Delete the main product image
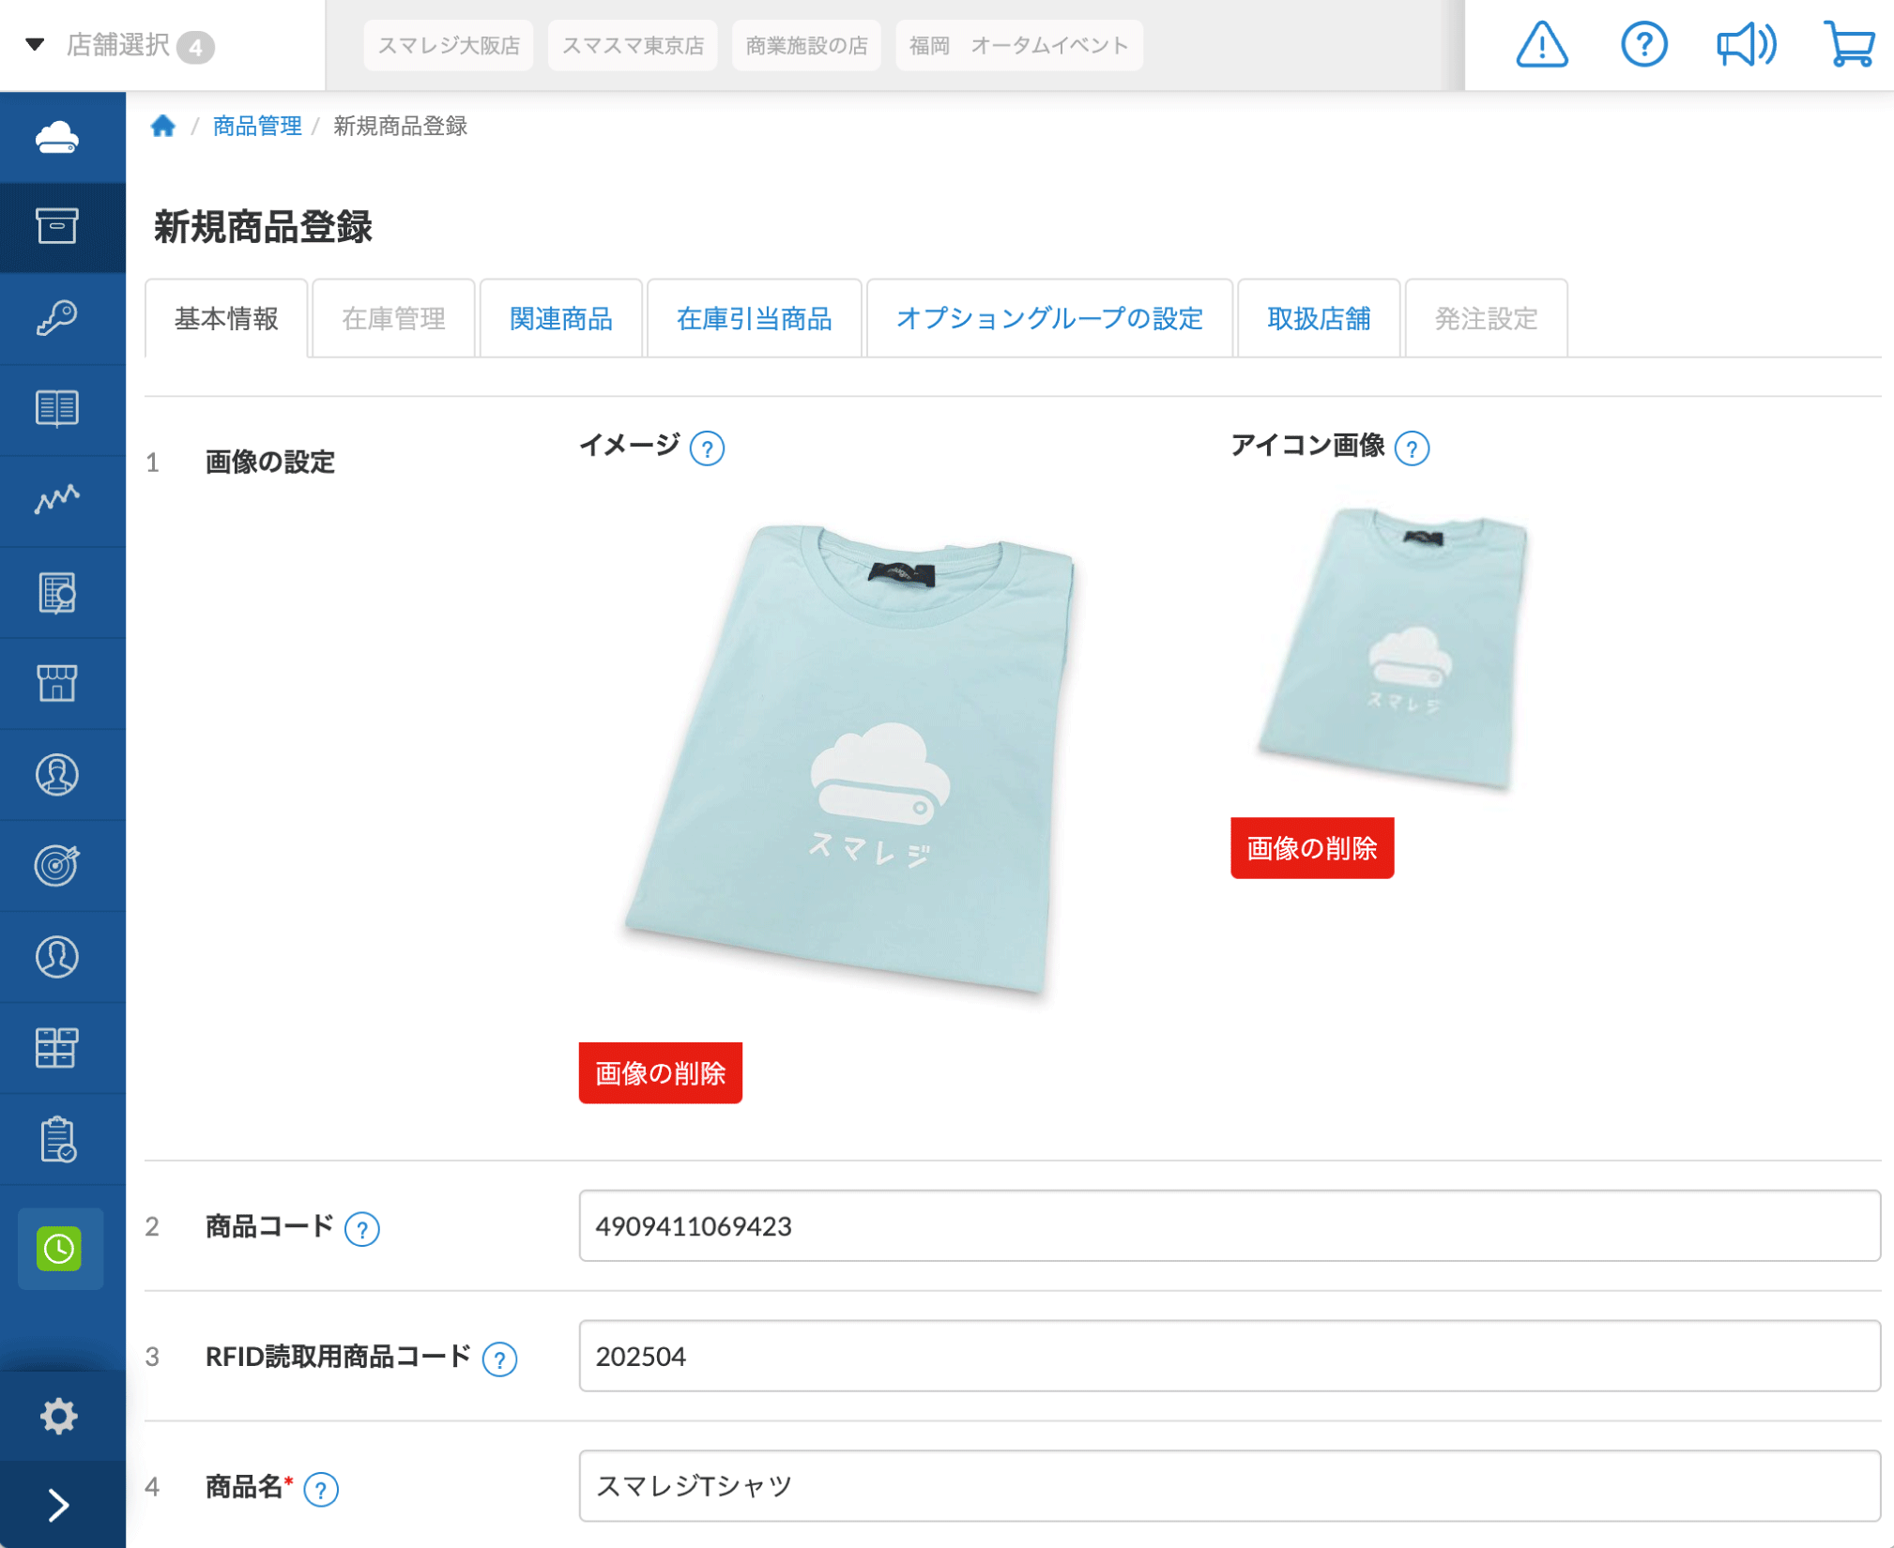The image size is (1894, 1548). [661, 1073]
